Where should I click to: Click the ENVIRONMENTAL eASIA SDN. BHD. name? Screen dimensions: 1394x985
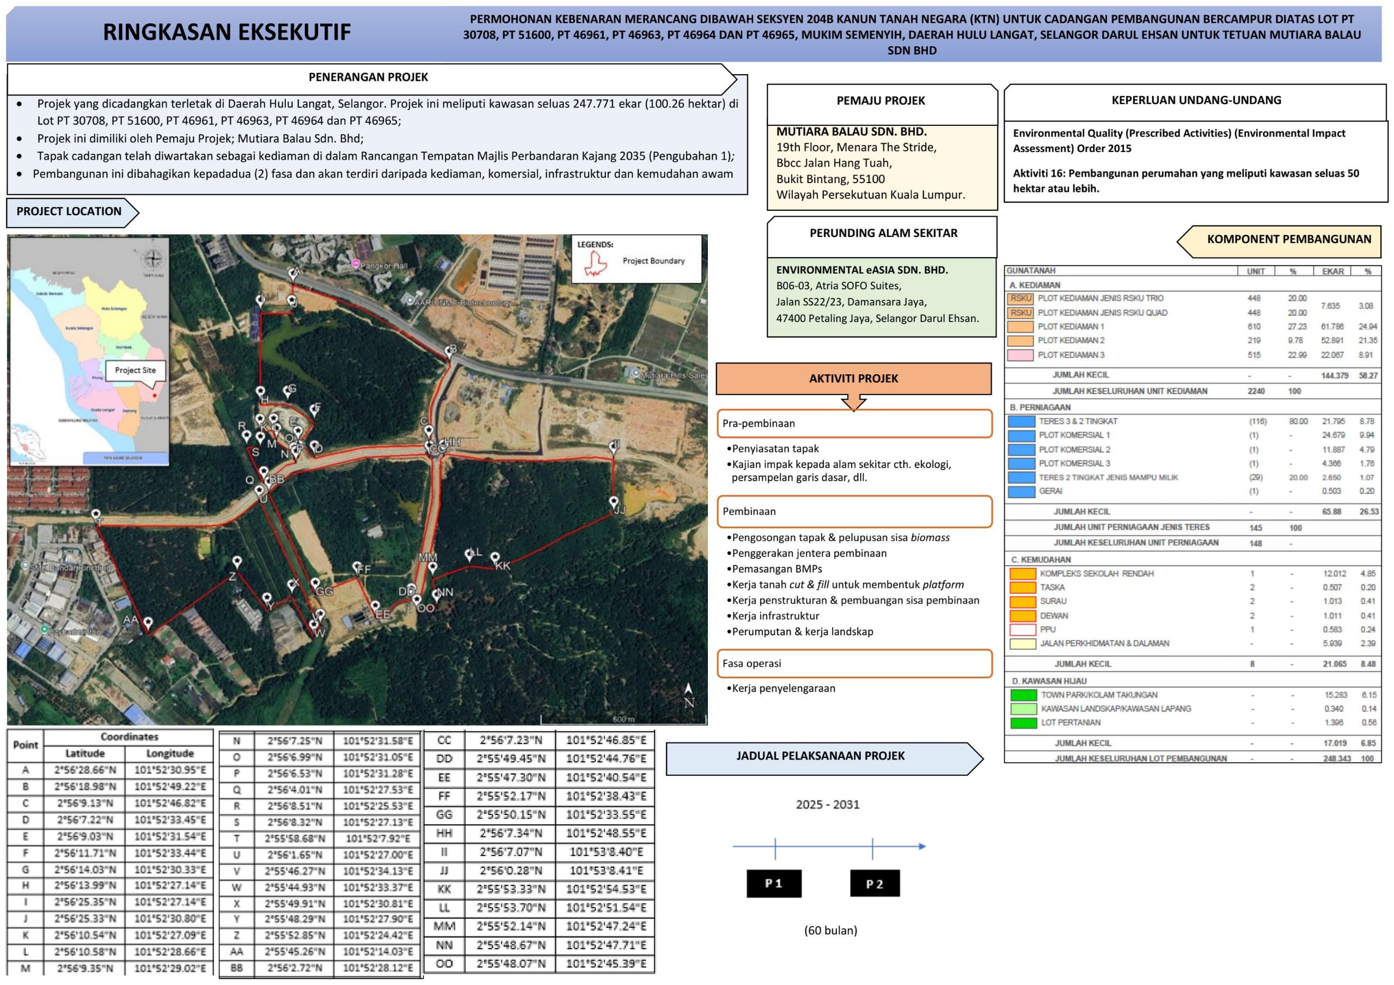click(x=861, y=270)
